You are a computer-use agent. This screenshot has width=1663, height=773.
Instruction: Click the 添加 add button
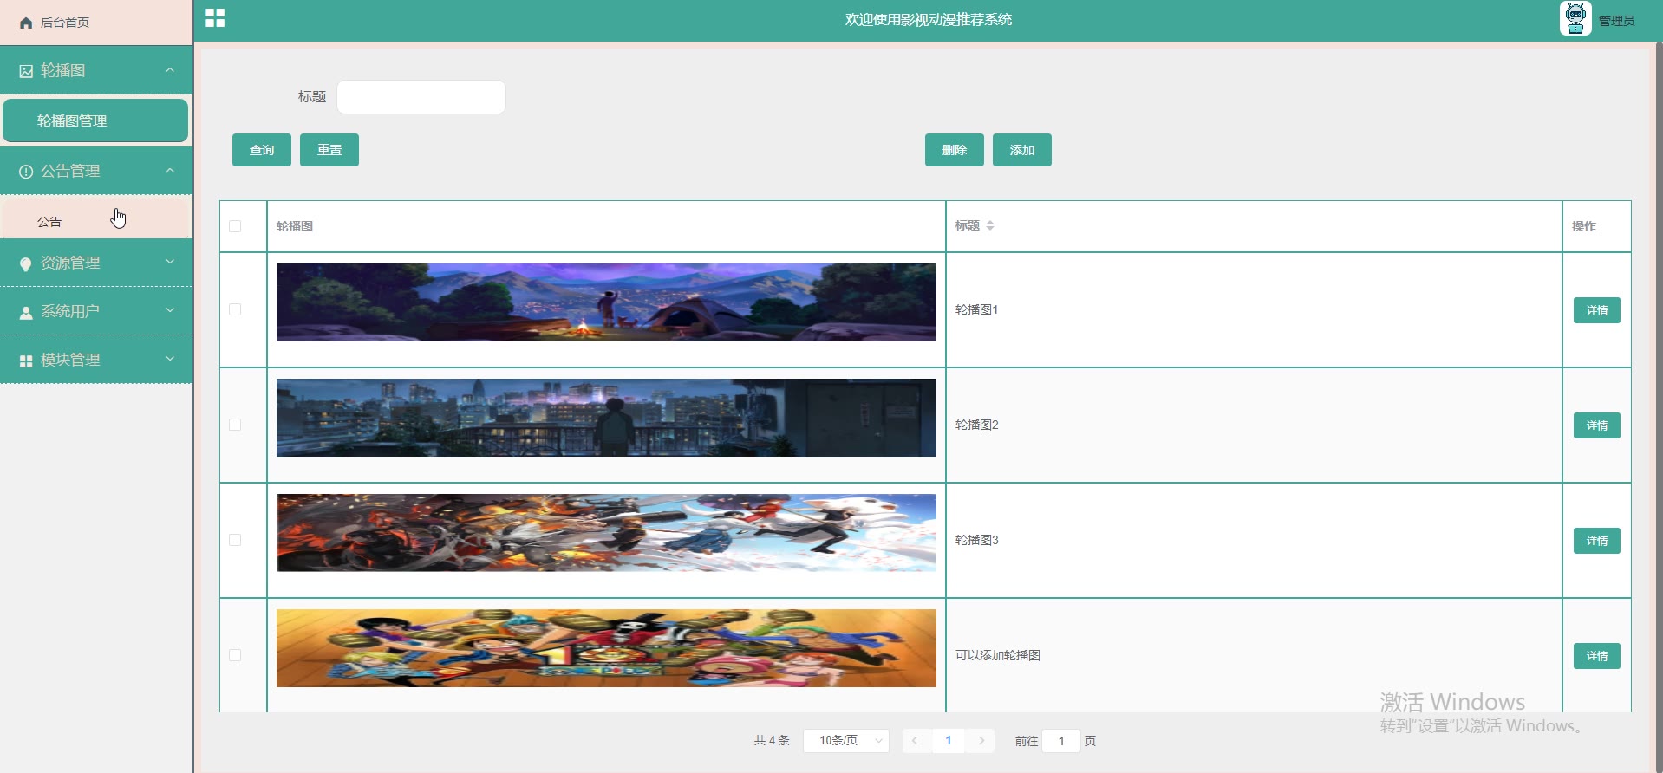pyautogui.click(x=1022, y=150)
